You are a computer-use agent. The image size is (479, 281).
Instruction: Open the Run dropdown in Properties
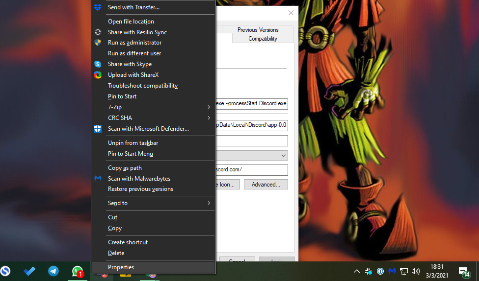point(252,156)
